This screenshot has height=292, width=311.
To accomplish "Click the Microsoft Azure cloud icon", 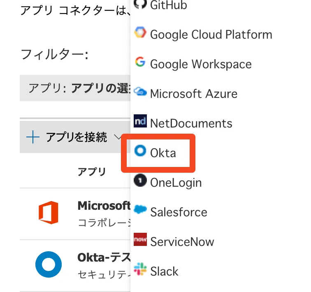I will pyautogui.click(x=140, y=93).
